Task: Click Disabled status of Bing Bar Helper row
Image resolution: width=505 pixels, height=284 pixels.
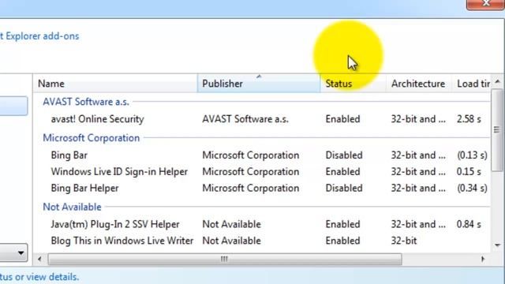Action: tap(344, 188)
